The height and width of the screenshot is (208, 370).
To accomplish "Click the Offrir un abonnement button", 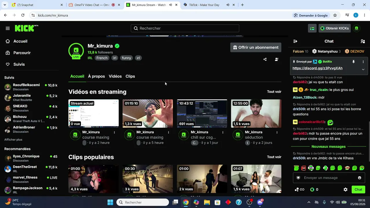I will (256, 47).
